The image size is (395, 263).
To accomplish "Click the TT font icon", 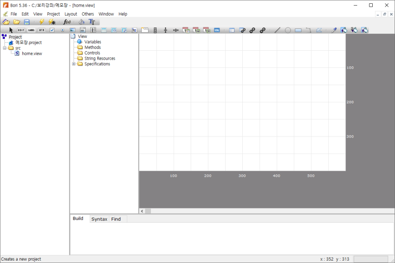I will (92, 22).
